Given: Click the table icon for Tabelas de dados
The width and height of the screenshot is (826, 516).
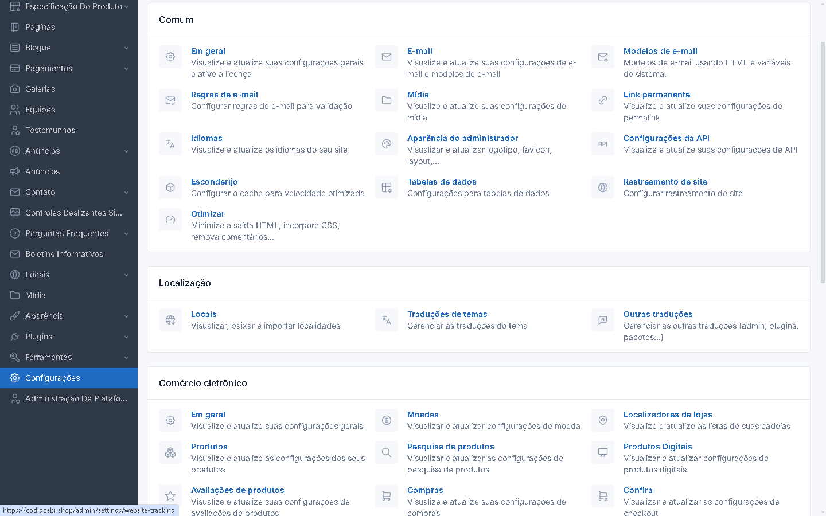Looking at the screenshot, I should tap(387, 187).
